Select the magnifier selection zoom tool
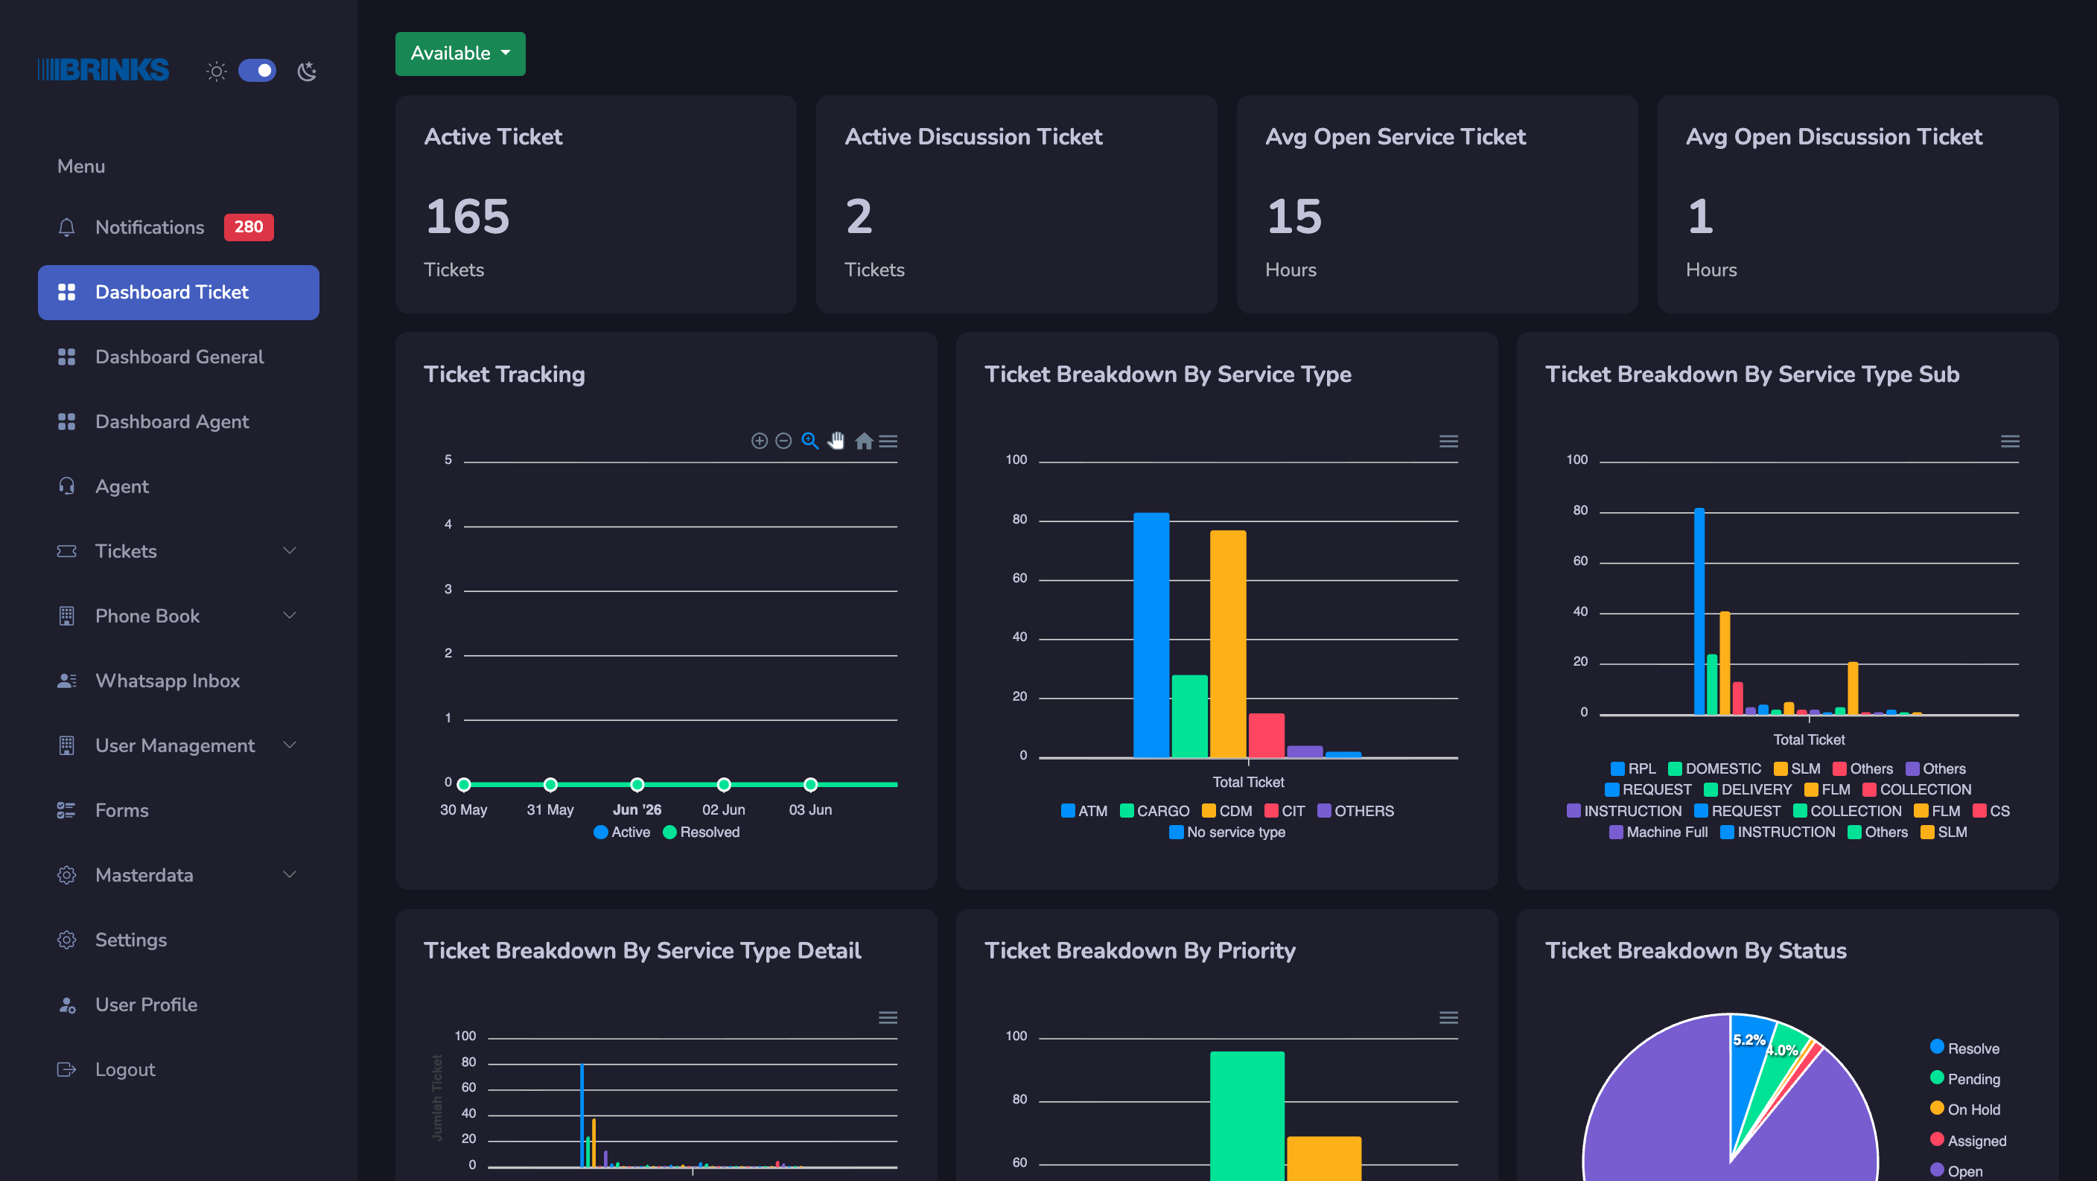 coord(810,440)
